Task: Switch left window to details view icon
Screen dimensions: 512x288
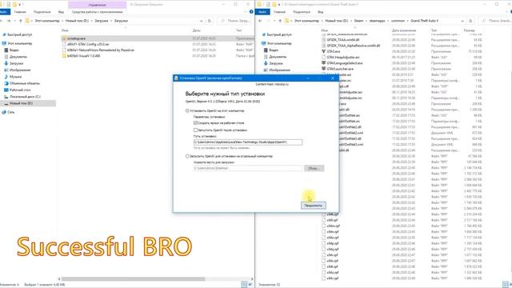Action: pyautogui.click(x=244, y=285)
